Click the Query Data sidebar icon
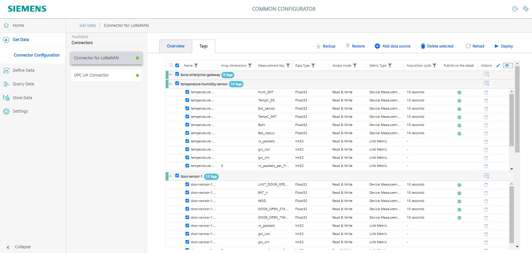This screenshot has height=253, width=532. click(6, 84)
